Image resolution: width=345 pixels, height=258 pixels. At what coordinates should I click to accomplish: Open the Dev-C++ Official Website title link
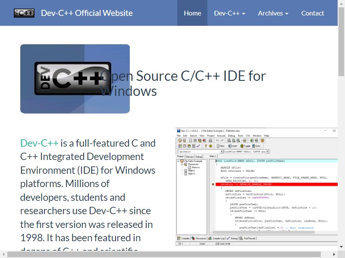click(x=87, y=13)
